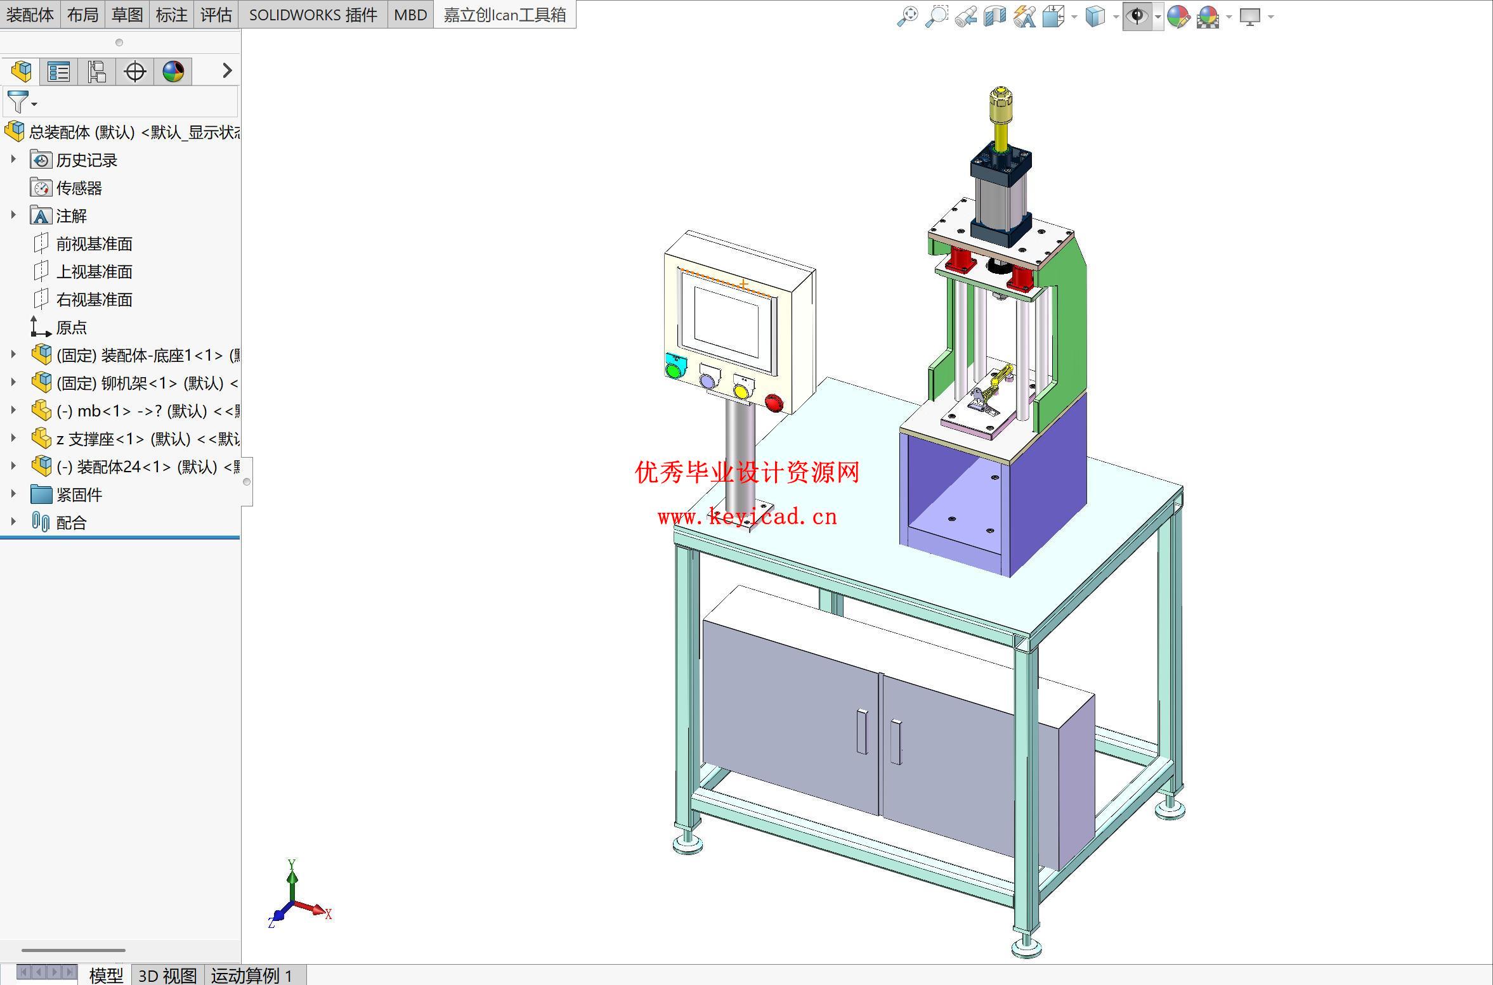Open the PropertyManager panel tab
Screen dimensions: 1493x985
(59, 71)
